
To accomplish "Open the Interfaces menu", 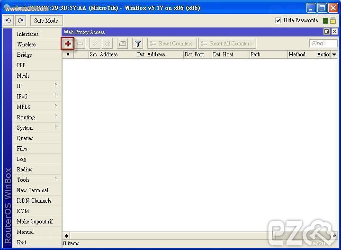I will (x=37, y=34).
